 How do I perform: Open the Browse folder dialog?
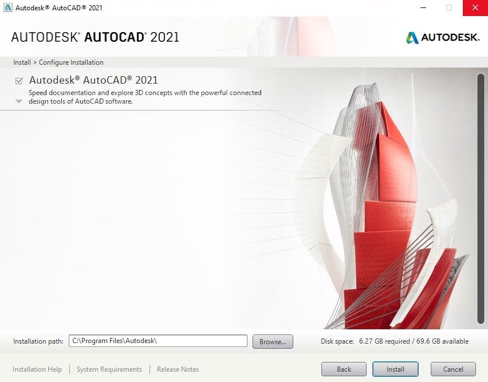coord(273,341)
